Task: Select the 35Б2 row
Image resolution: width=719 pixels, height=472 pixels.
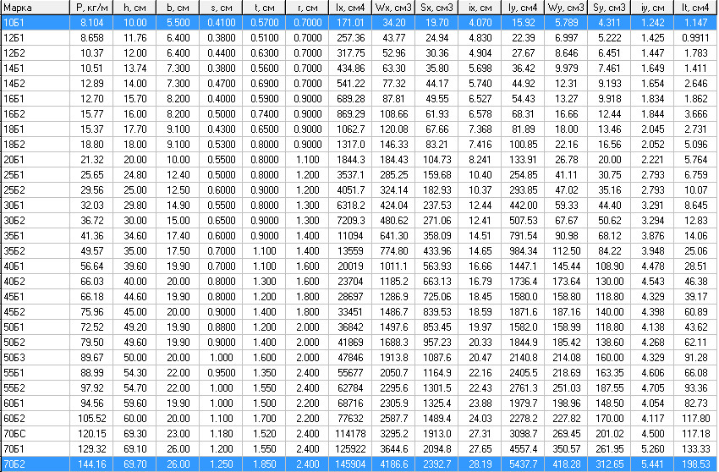Action: pos(359,251)
